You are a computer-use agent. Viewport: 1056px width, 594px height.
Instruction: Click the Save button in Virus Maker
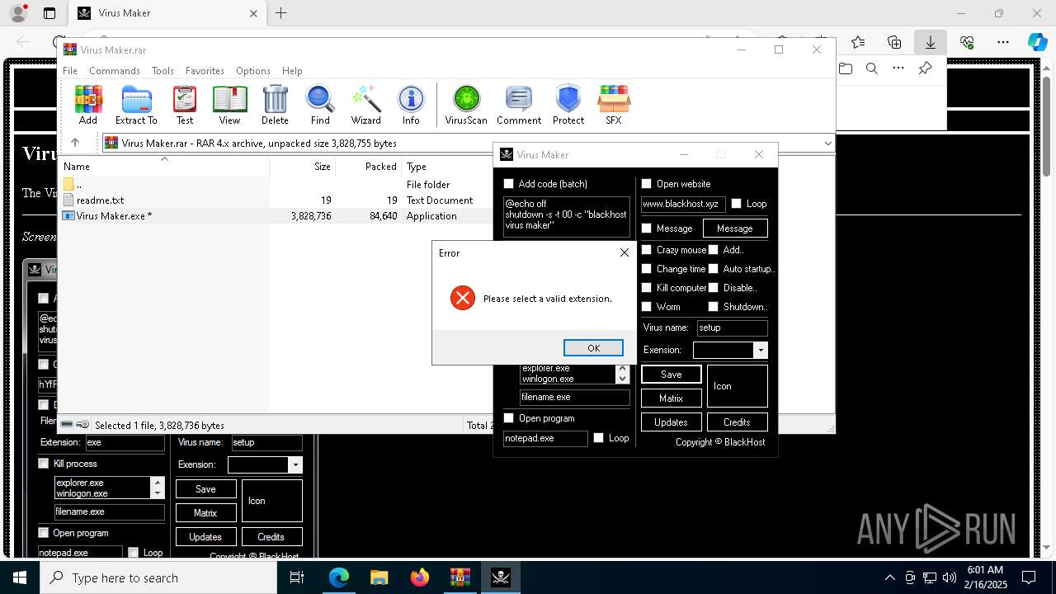click(x=672, y=375)
